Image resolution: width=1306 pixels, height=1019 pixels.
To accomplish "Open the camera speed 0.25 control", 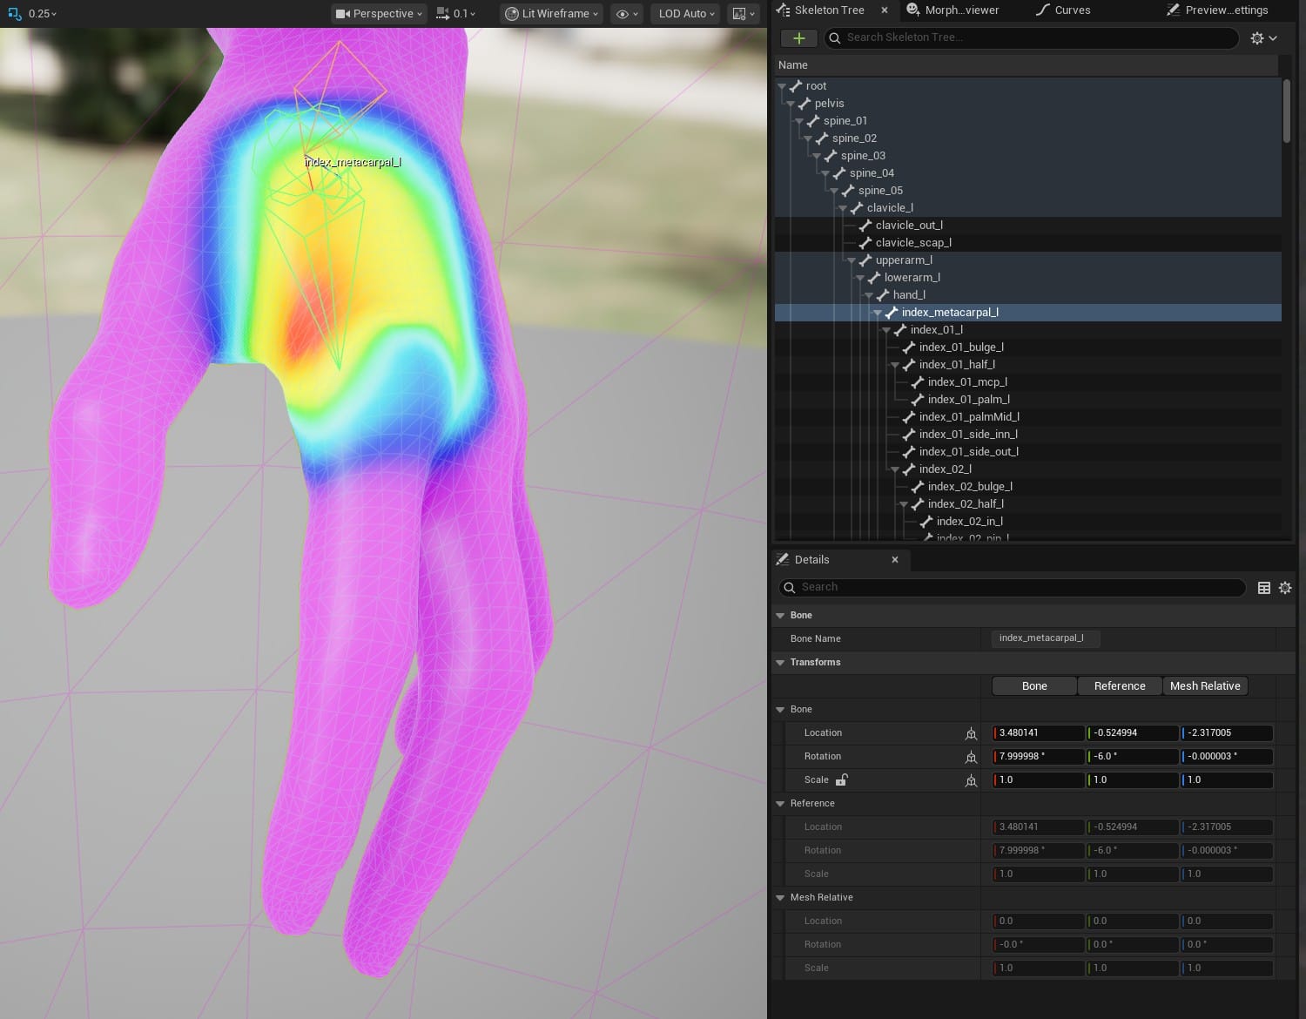I will tap(33, 14).
